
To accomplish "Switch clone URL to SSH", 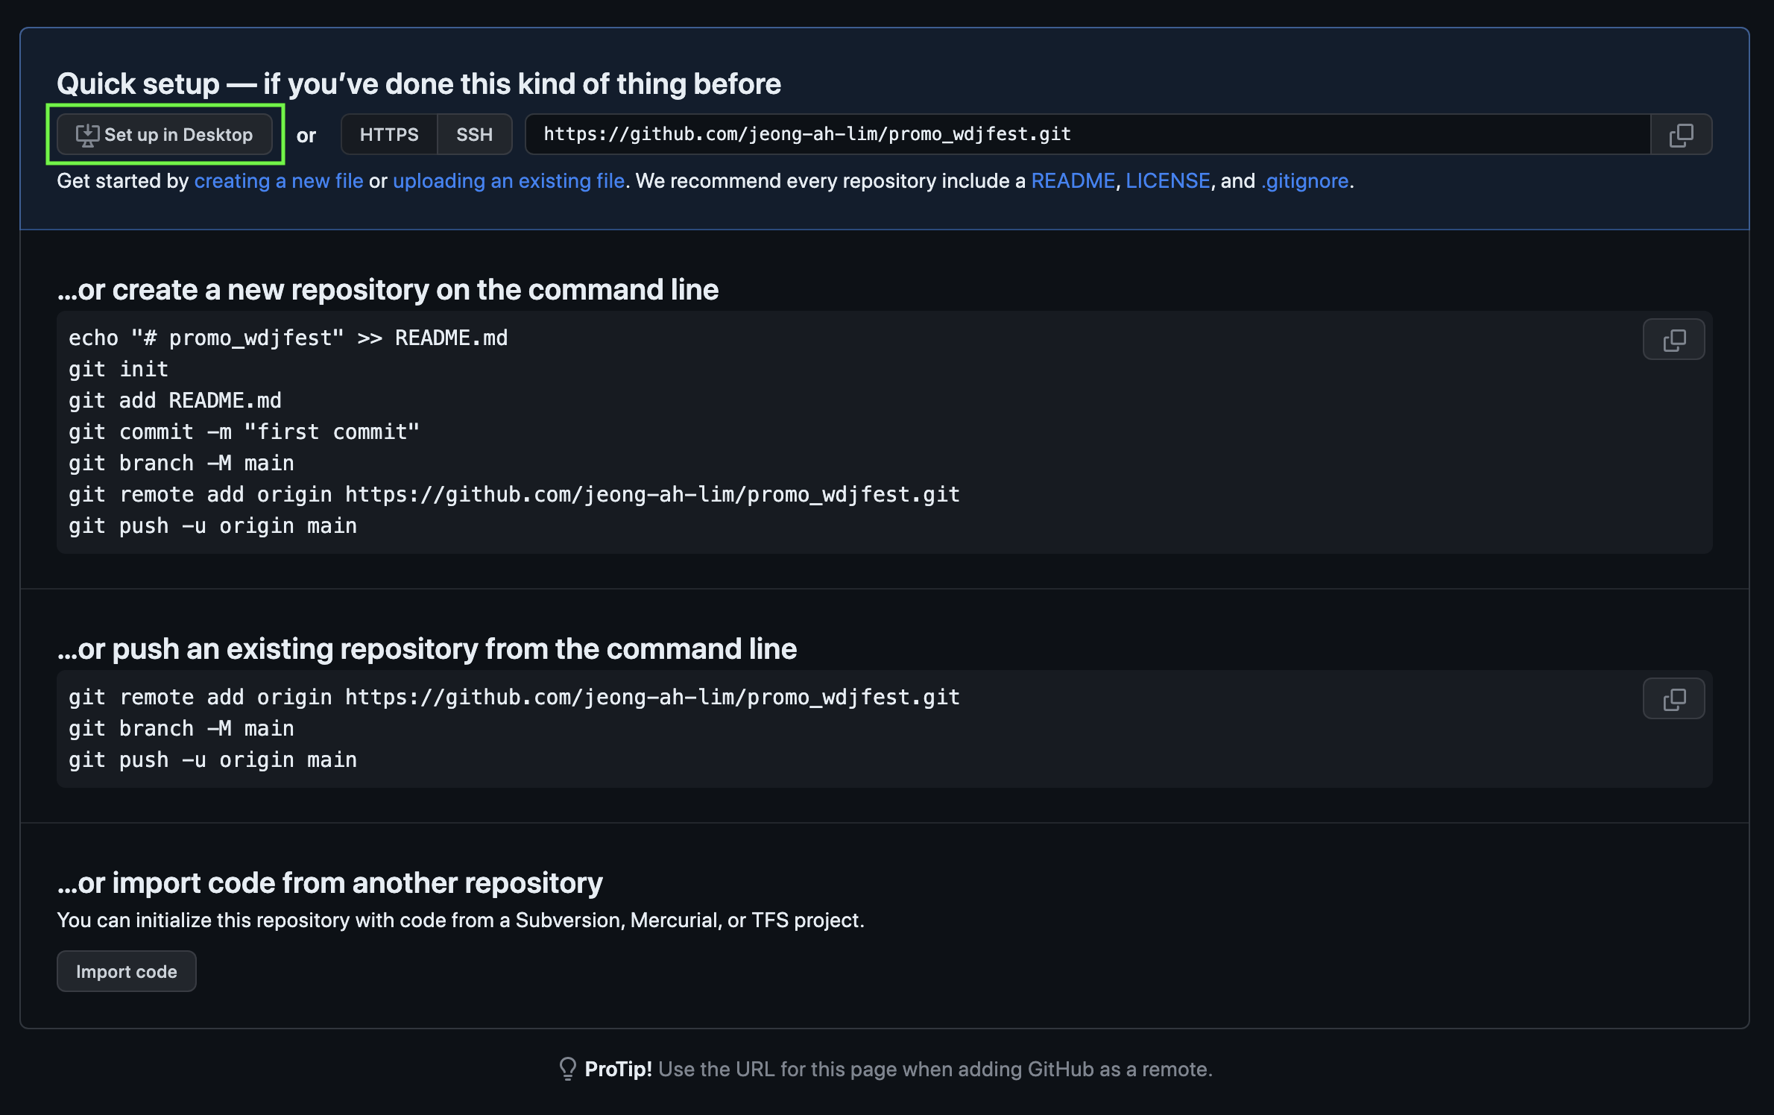I will tap(474, 134).
